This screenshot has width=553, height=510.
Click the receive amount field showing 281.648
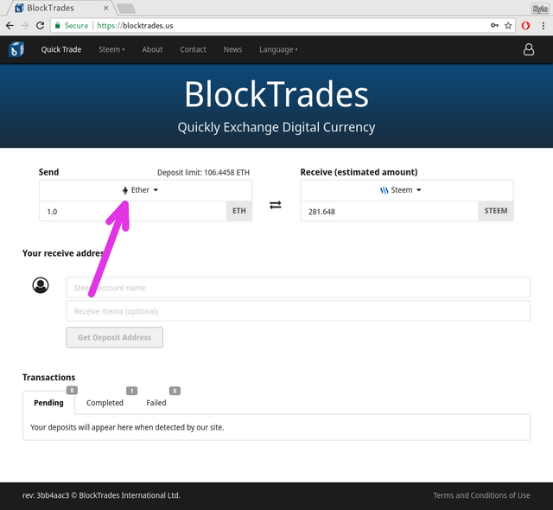pyautogui.click(x=390, y=211)
